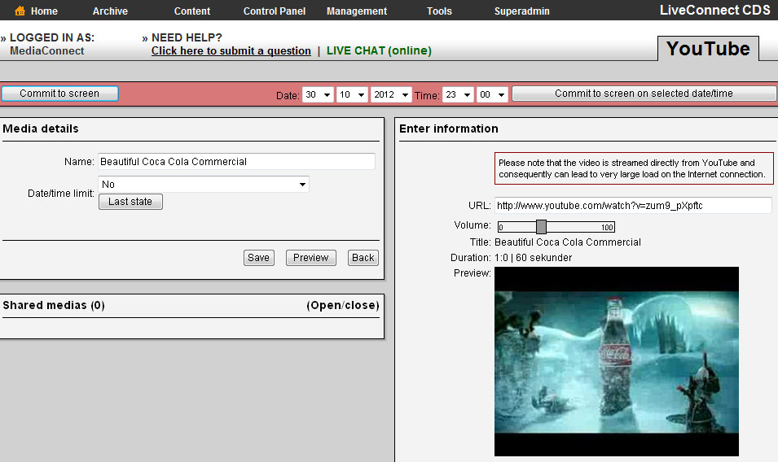Click the '1:0 | 60 sekunder' duration text
Image resolution: width=778 pixels, height=462 pixels.
pos(534,258)
